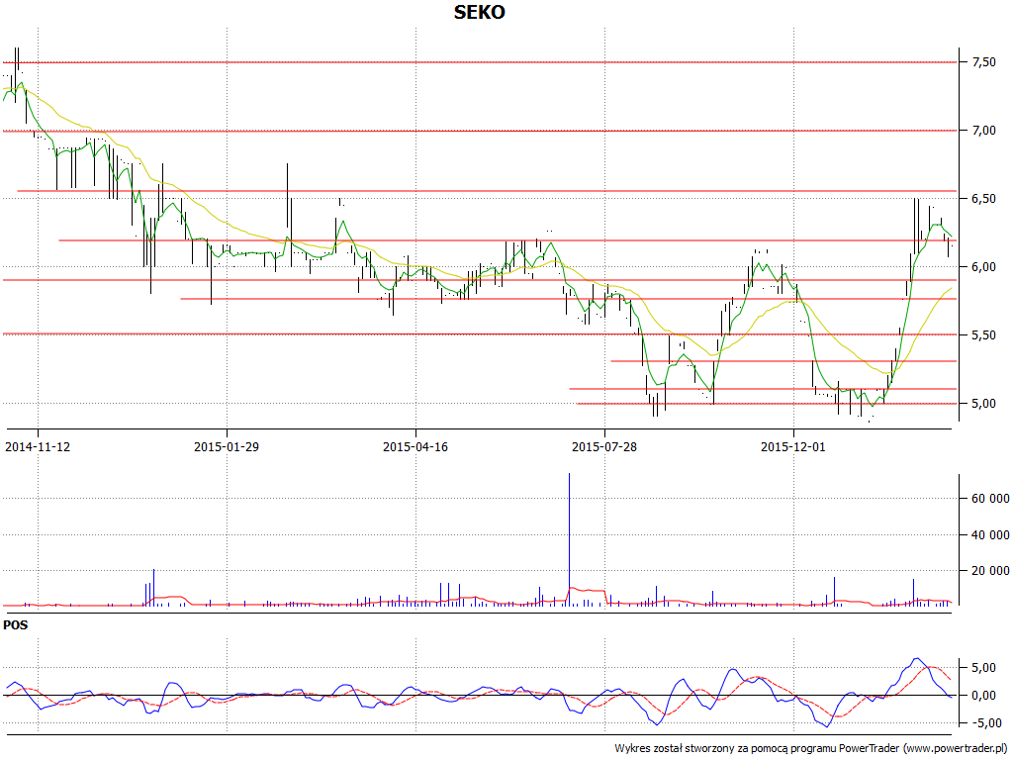1013x760 pixels.
Task: Select the 20 000 volume axis label
Action: click(990, 571)
